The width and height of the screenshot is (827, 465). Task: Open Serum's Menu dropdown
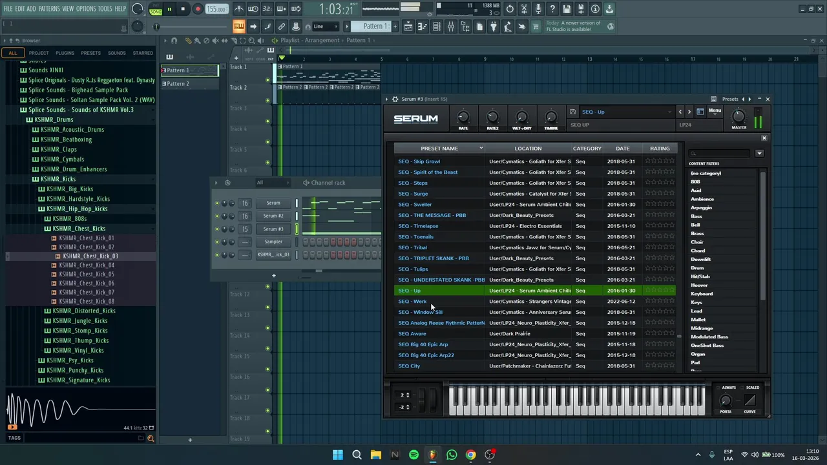point(715,111)
